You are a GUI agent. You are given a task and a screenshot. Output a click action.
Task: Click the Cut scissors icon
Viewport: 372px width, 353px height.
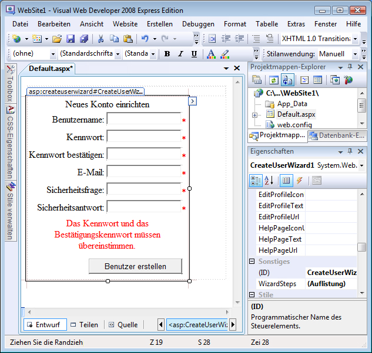pos(100,39)
